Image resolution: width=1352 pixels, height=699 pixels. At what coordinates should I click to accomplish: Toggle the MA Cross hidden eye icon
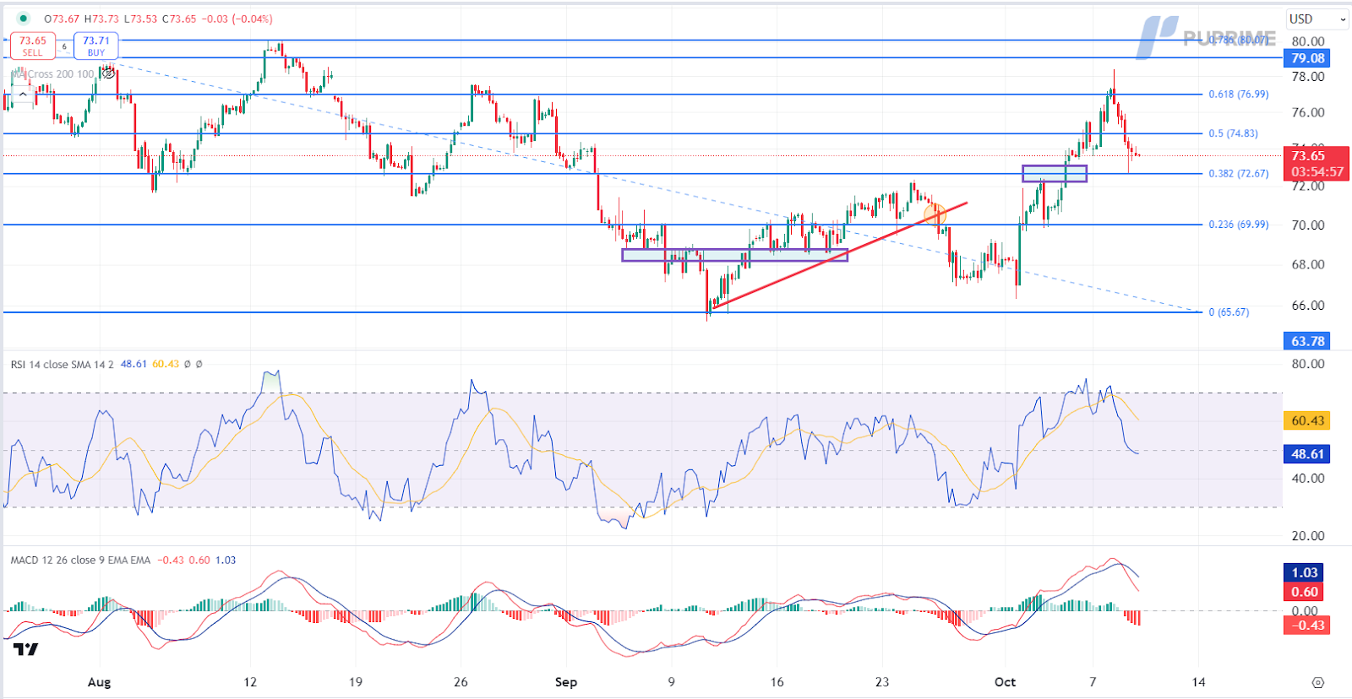tap(108, 74)
